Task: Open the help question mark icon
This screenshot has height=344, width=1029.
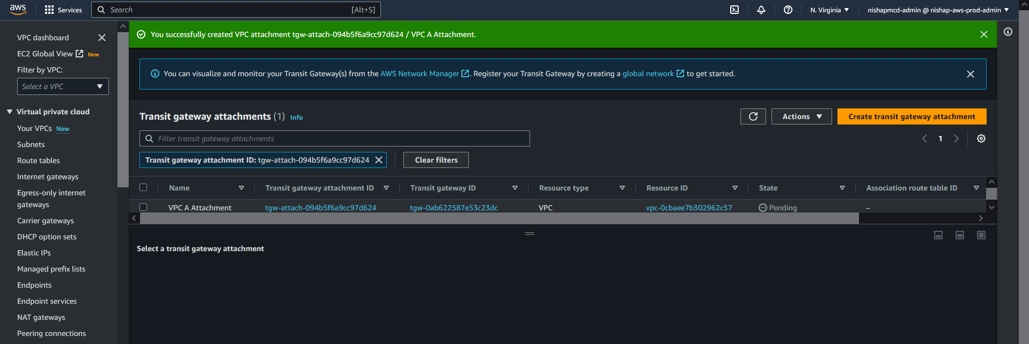Action: coord(788,10)
